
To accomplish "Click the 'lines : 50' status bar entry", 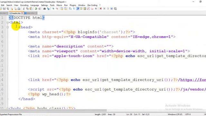I will [112, 114].
